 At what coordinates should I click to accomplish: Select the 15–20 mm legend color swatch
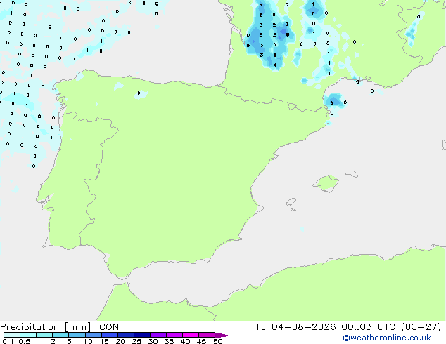109,335
